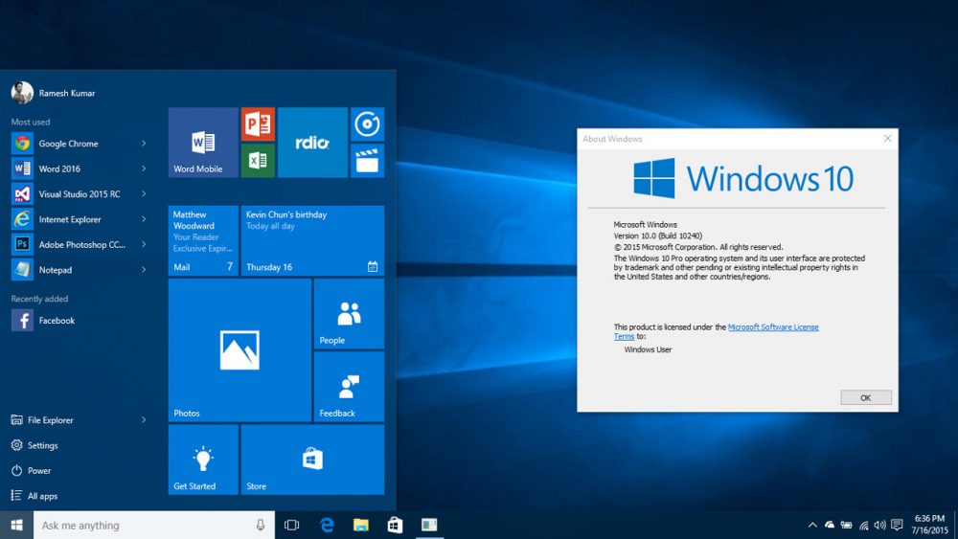Open the volume control in tray

point(879,525)
